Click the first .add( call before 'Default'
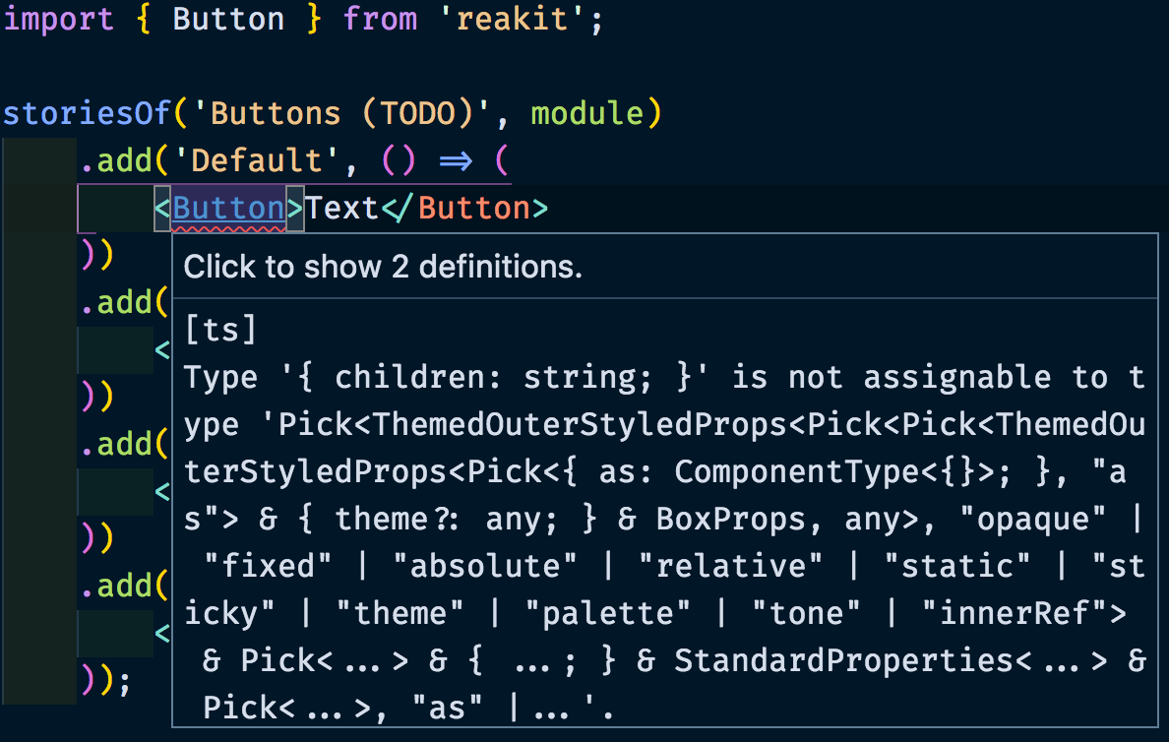Screen dimensions: 1169x742 [125, 160]
